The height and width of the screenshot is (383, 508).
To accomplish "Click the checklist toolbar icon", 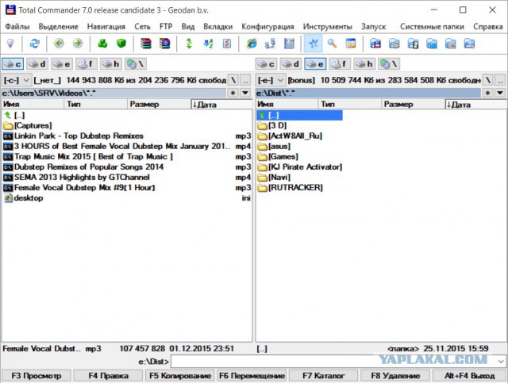I will (x=227, y=44).
